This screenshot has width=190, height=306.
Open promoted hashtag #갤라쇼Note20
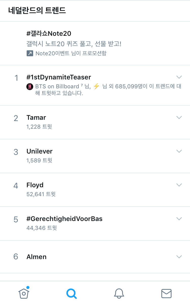[49, 33]
